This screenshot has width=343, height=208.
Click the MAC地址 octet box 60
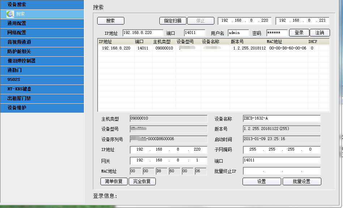(175, 171)
